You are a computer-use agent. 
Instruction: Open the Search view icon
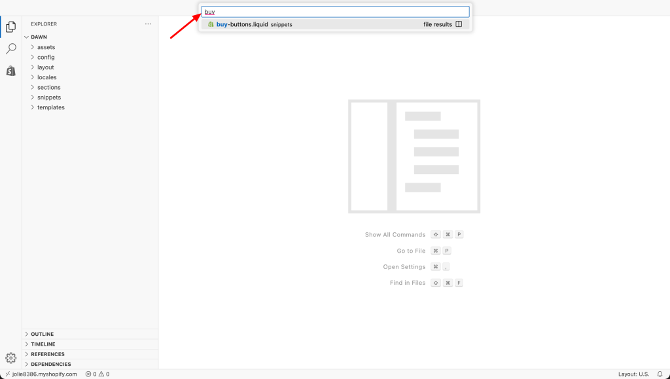pos(10,49)
